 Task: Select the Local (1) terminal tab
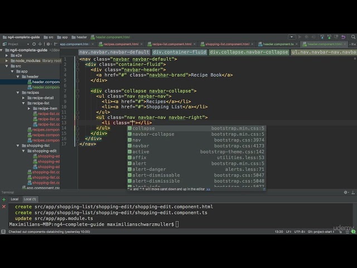click(x=30, y=199)
